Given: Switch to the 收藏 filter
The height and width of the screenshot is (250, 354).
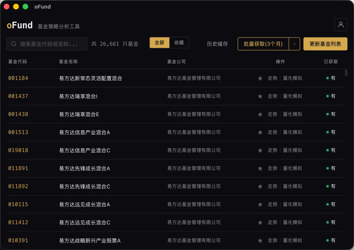Looking at the screenshot, I should (x=179, y=43).
